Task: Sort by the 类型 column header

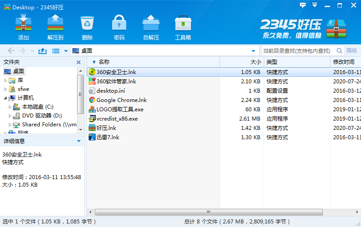Action: pyautogui.click(x=297, y=62)
